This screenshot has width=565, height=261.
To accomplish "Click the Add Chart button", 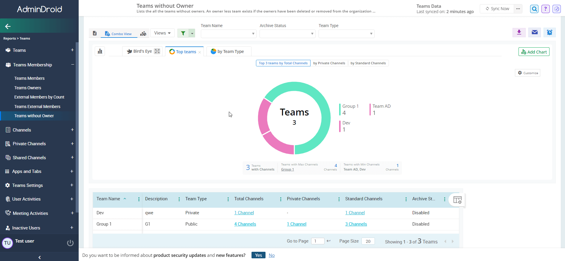I will pyautogui.click(x=534, y=52).
